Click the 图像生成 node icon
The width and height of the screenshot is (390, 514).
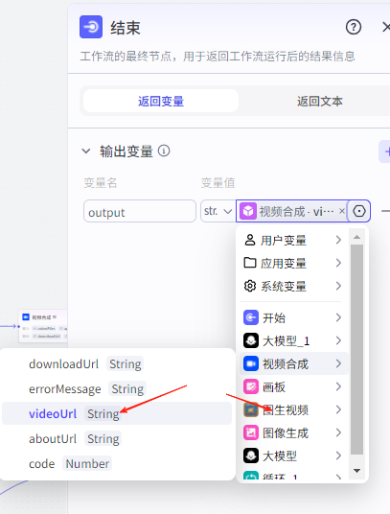(x=251, y=432)
